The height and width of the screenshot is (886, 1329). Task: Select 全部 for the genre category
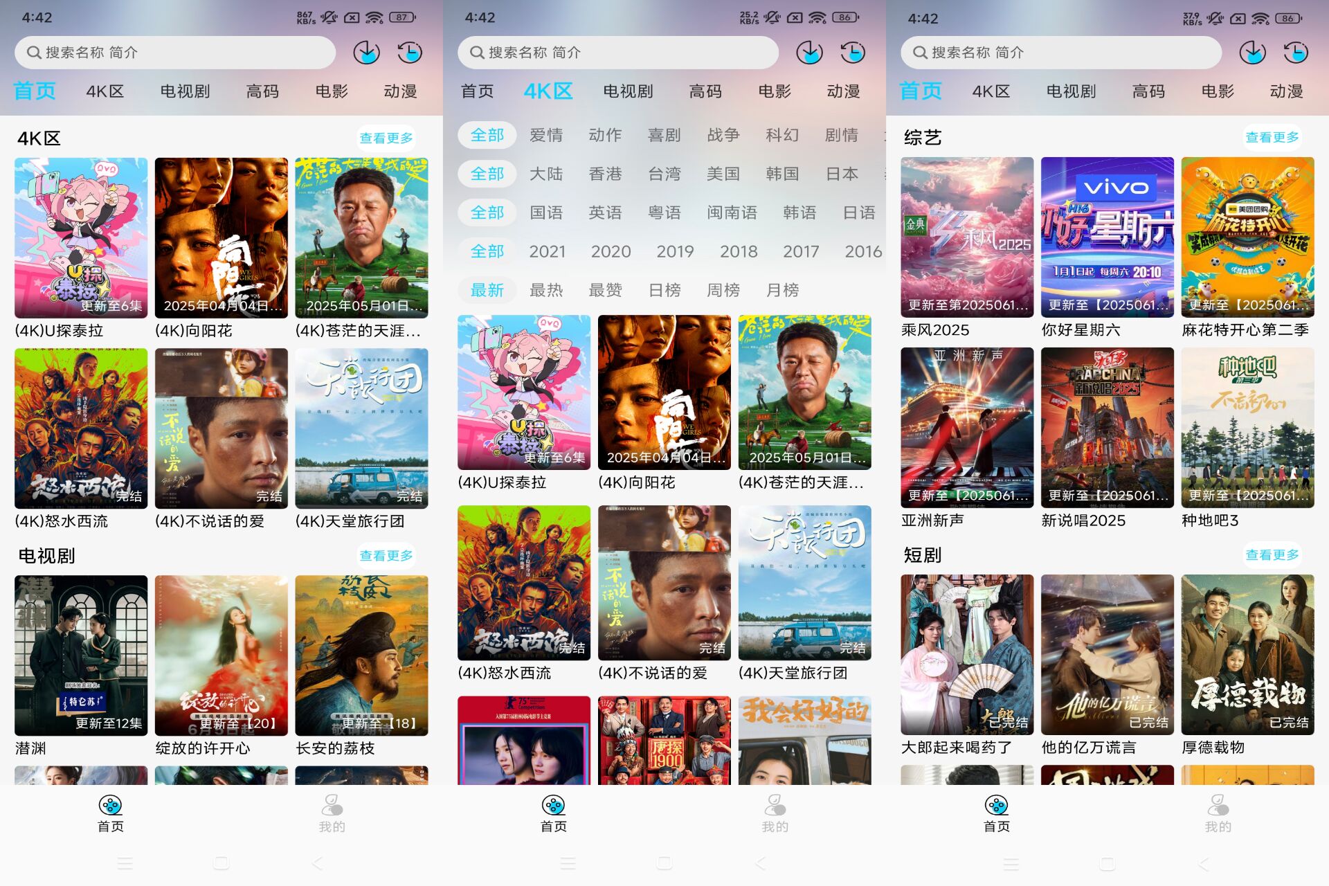(487, 135)
